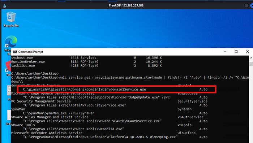
Task: Click the Command Prompt window title text
Action: tap(31, 52)
